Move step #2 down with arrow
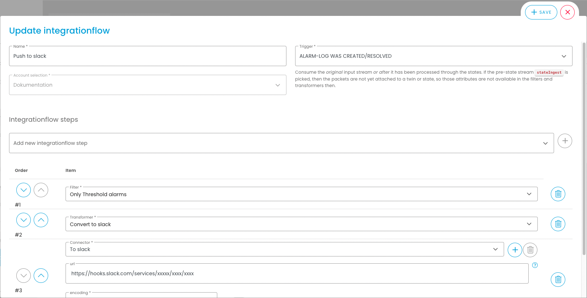Screen dimensions: 587x298 [24, 220]
